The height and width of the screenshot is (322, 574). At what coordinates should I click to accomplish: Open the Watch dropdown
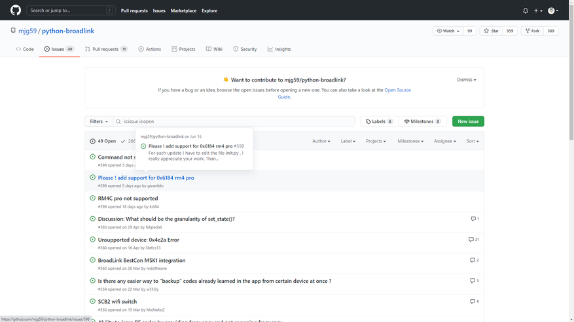pyautogui.click(x=448, y=31)
